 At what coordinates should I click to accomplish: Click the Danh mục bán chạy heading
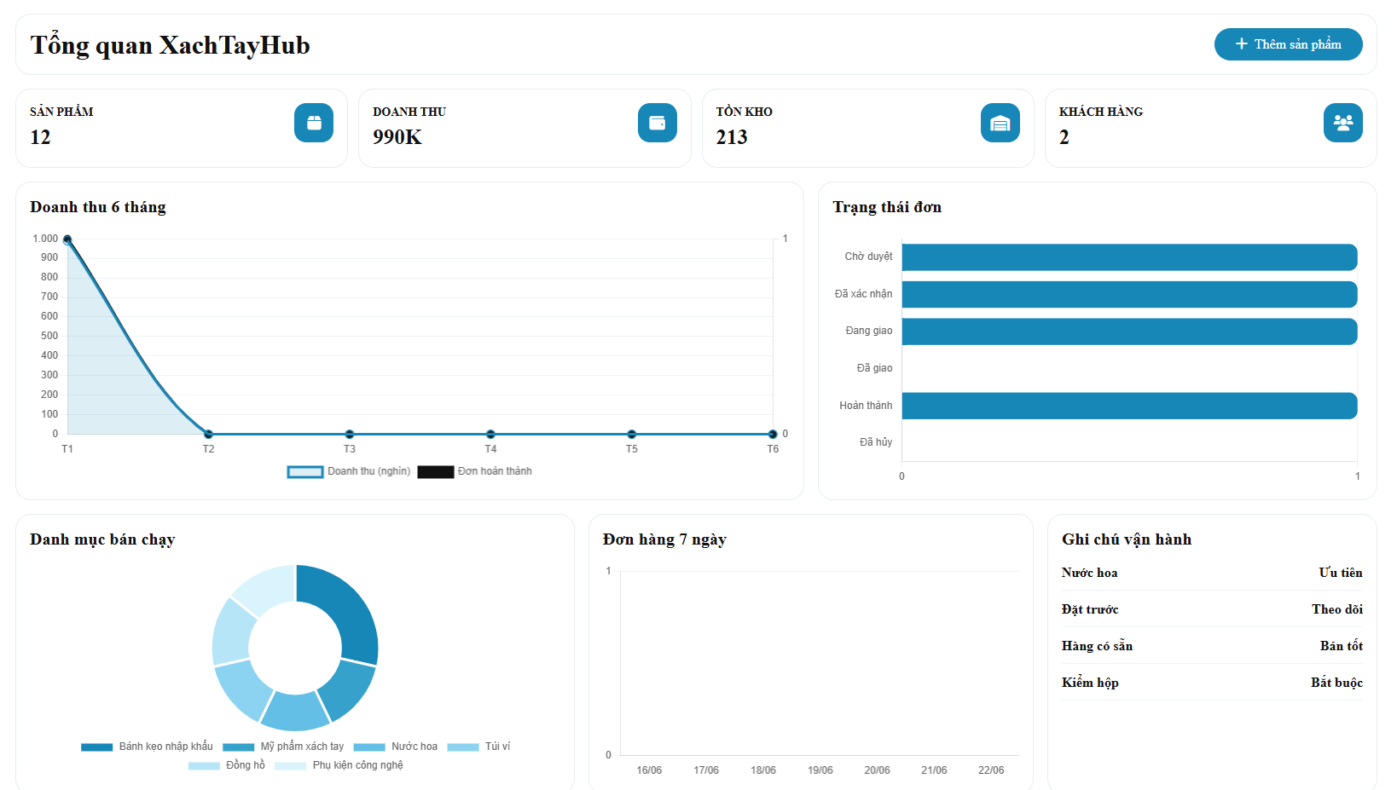[x=102, y=539]
